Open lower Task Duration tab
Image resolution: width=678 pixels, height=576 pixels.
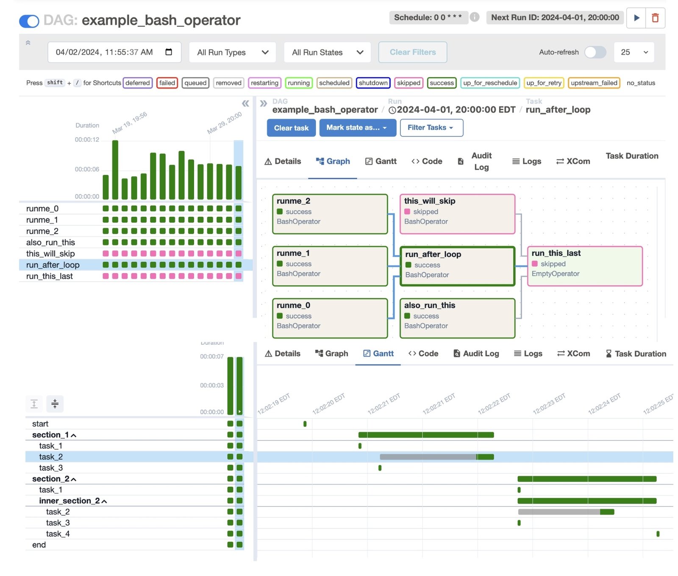tap(636, 354)
